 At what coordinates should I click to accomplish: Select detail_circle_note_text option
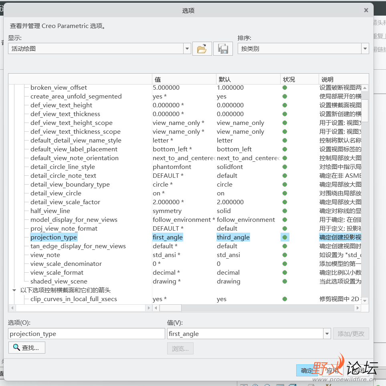tap(63, 176)
